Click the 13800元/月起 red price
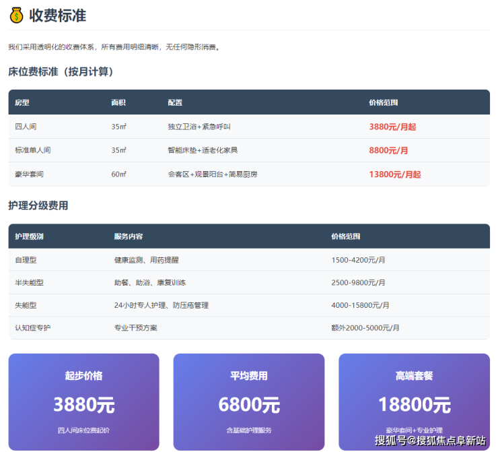 click(x=394, y=174)
